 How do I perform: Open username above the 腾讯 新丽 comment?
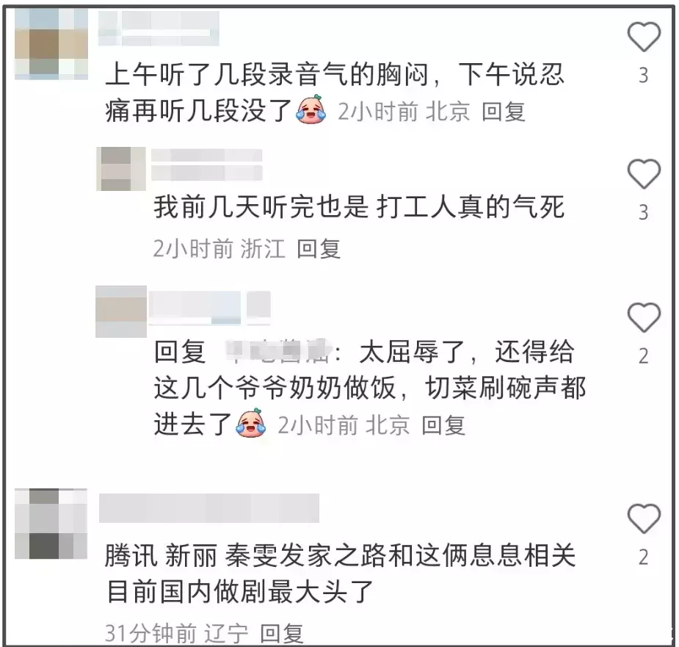(209, 508)
